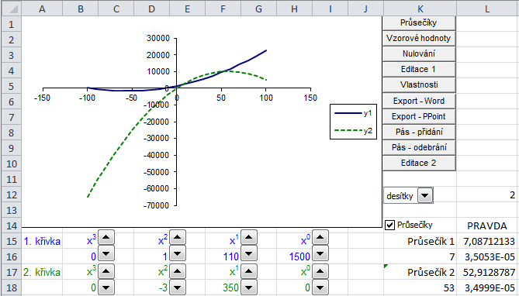This screenshot has width=519, height=296.
Task: Toggle the Průsečíky checkbox
Action: [390, 225]
